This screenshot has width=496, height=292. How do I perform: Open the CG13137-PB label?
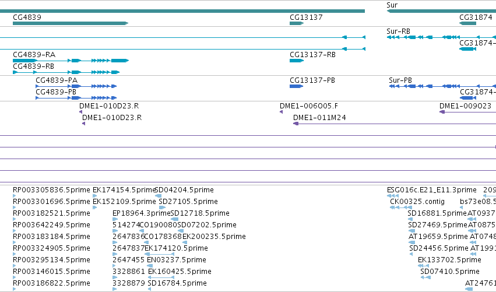pyautogui.click(x=312, y=80)
